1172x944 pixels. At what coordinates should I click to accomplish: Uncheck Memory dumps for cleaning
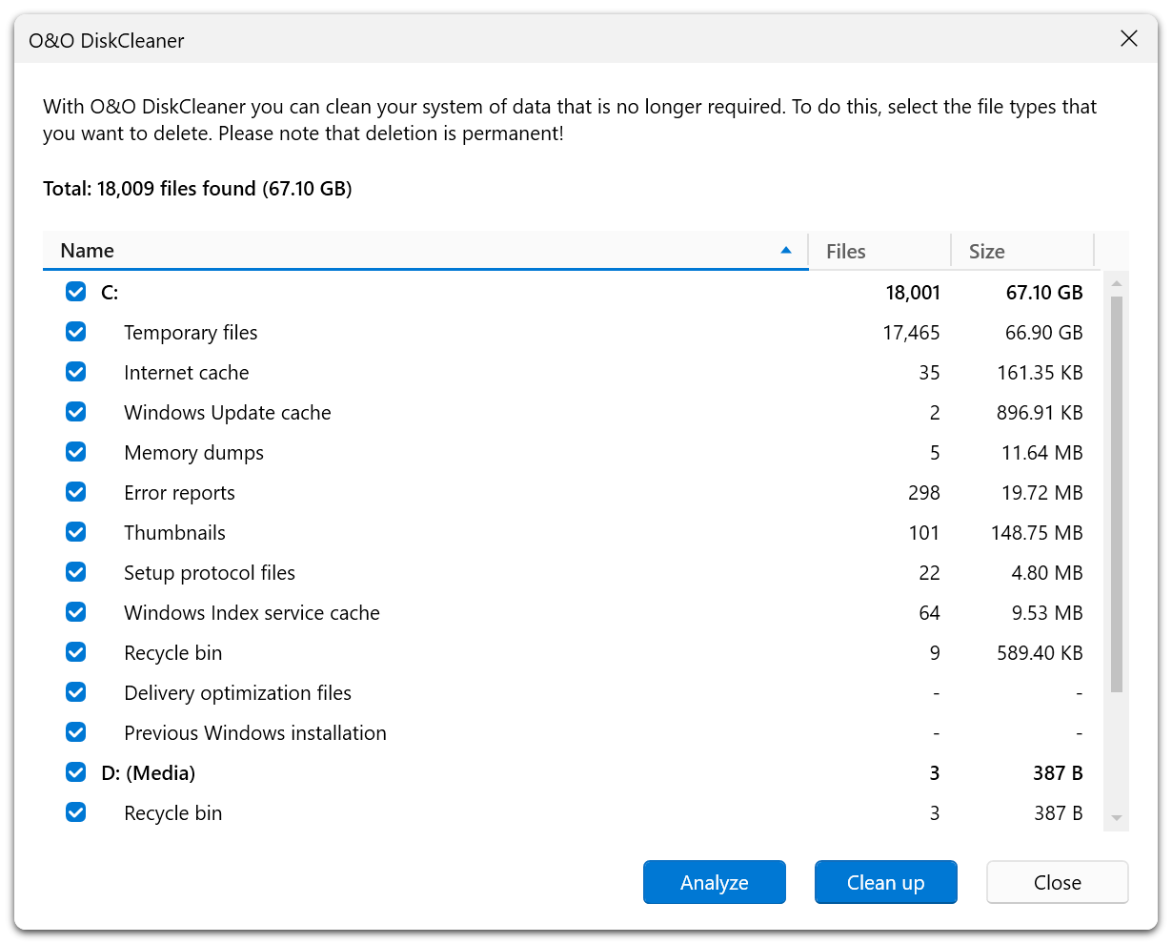point(75,452)
